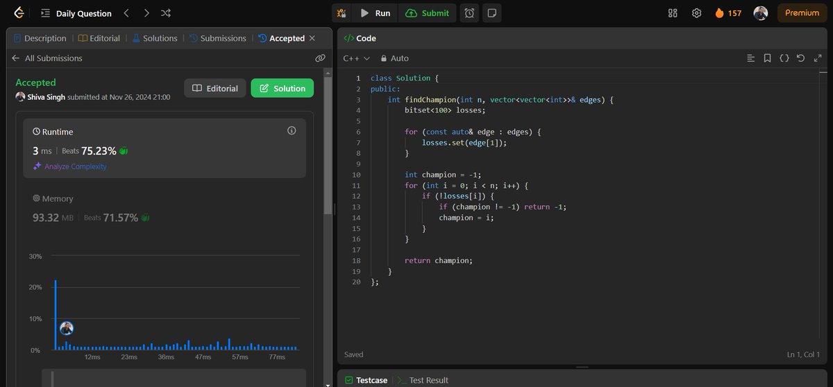This screenshot has height=387, width=833.
Task: Select the Runtime stats card
Action: click(x=165, y=148)
